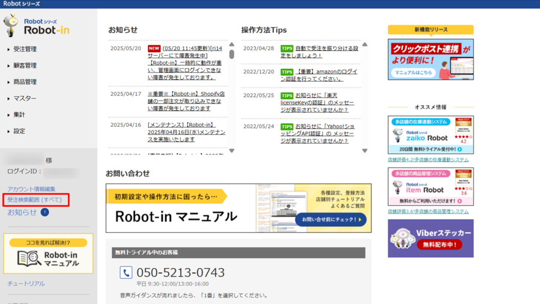Open the amazonのログイン認証 tip
Image resolution: width=540 pixels, height=304 pixels.
(319, 75)
